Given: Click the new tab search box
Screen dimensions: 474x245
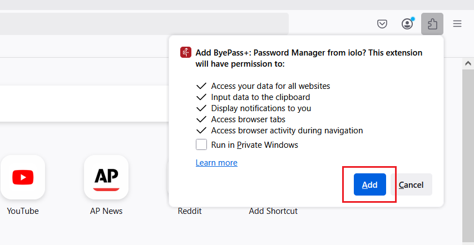Looking at the screenshot, I should pos(85,103).
